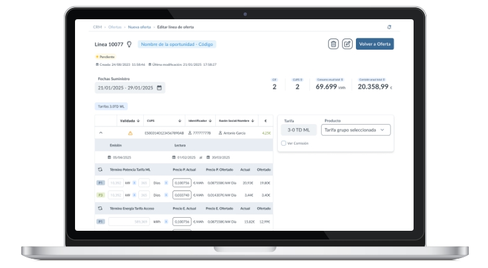Enable the Ver Comisión checkbox

click(283, 143)
